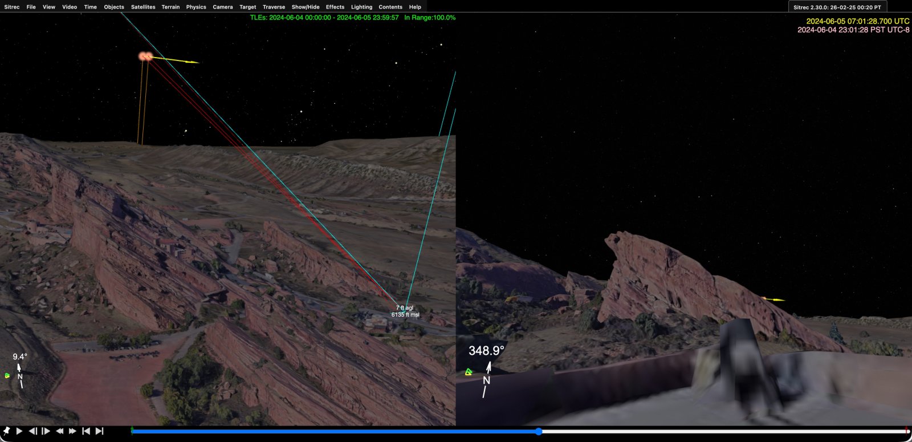Jump to the last frame
Image resolution: width=912 pixels, height=442 pixels.
click(x=99, y=431)
